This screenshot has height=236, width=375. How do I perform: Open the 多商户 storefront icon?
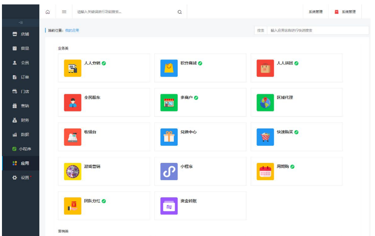coord(169,103)
